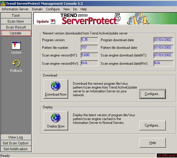Click the 'Pattern file number:' label

[55, 48]
